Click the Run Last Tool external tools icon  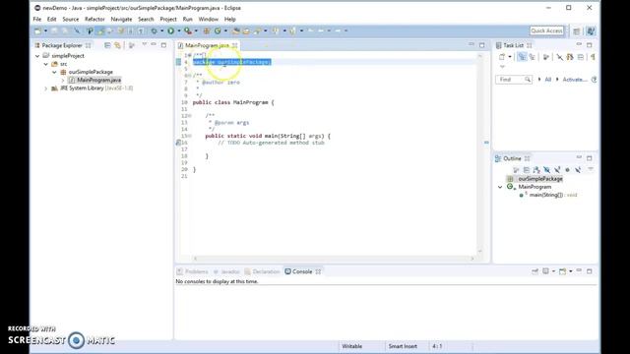coord(188,30)
